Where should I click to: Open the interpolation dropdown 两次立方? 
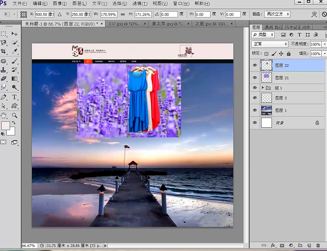click(277, 14)
